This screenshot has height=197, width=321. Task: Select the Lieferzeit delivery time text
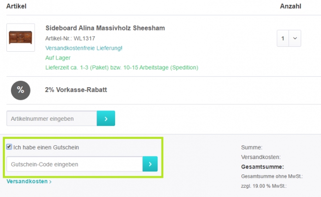click(x=121, y=67)
